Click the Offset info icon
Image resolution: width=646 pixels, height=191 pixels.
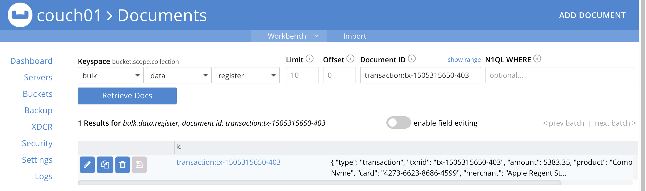coord(350,59)
